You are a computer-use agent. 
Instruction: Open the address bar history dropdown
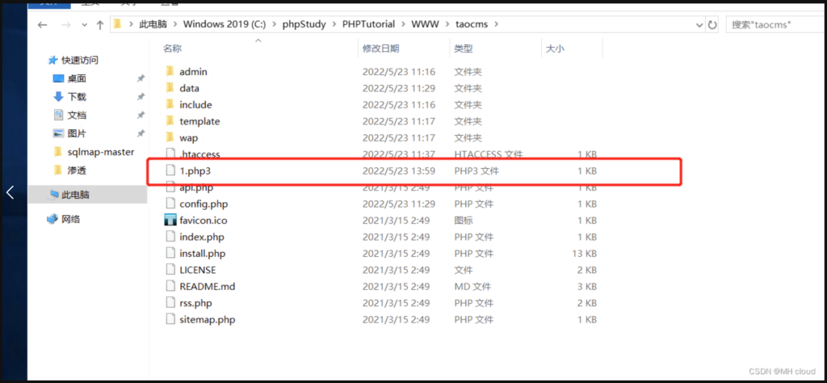pos(698,25)
